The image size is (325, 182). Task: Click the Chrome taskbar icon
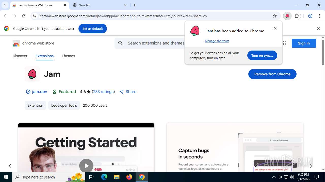(142, 177)
